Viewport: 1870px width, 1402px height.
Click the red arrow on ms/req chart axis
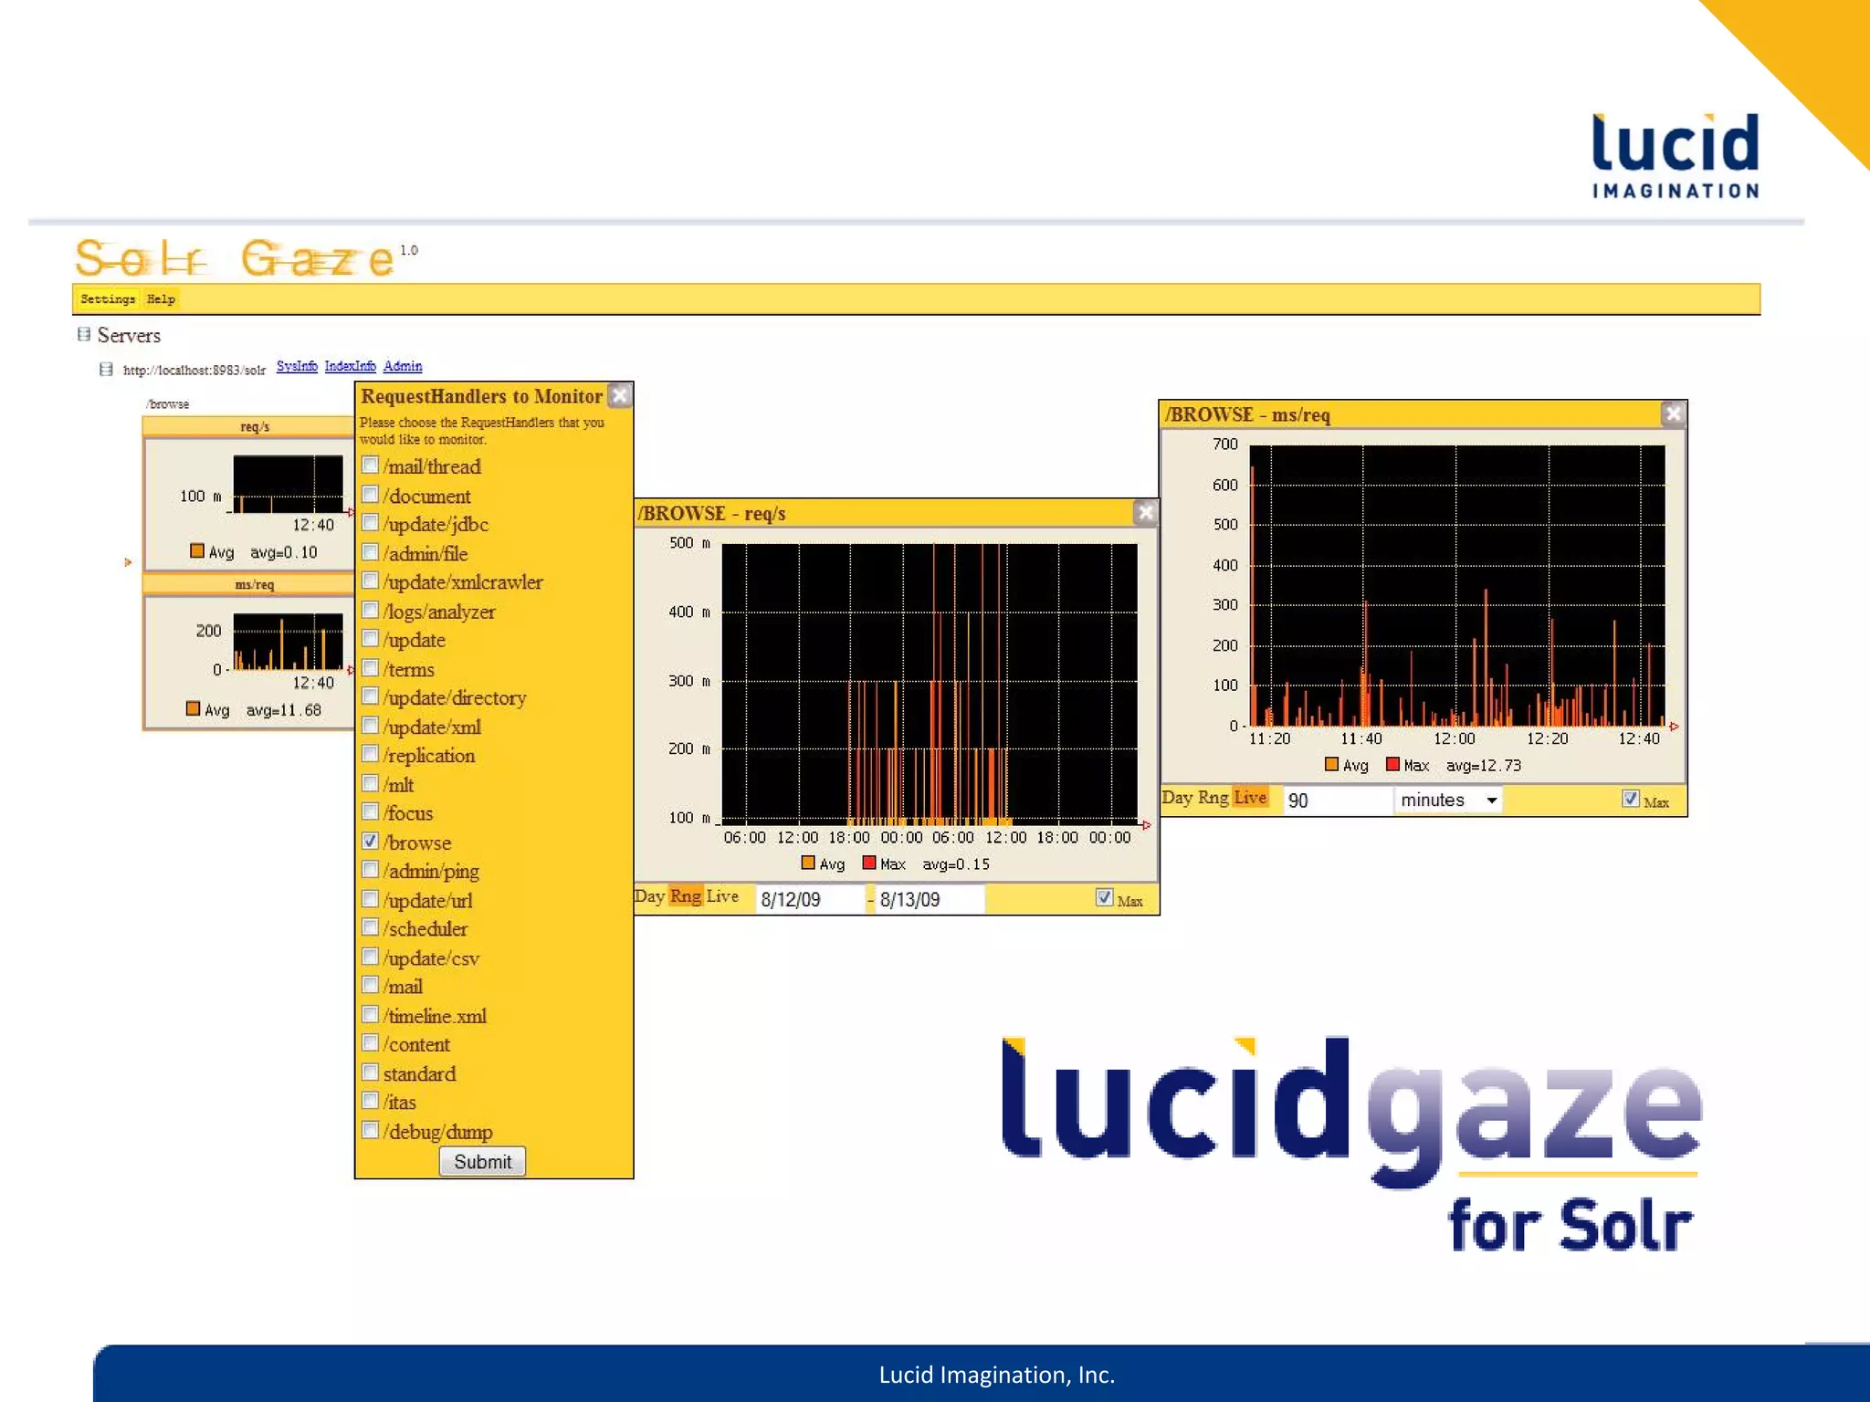point(1674,727)
